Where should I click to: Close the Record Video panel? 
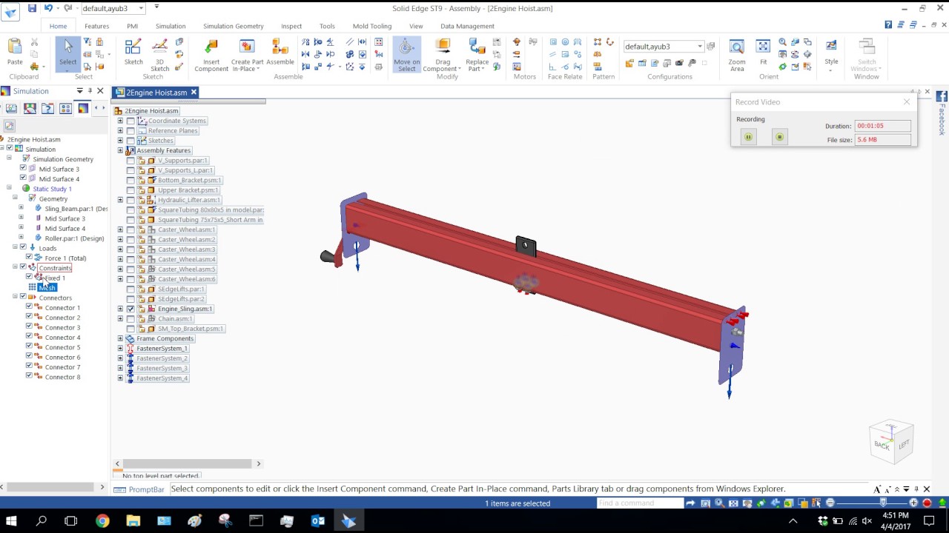[906, 102]
